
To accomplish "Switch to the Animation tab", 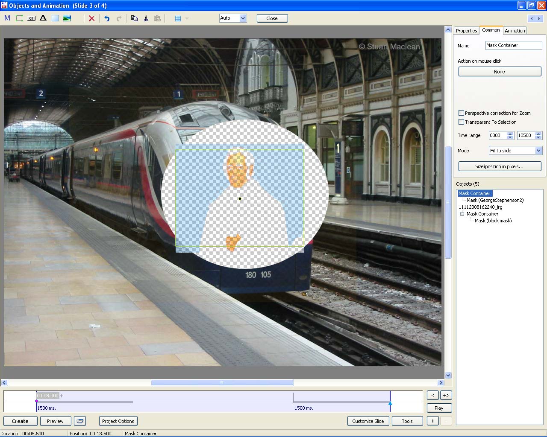I will (x=515, y=31).
